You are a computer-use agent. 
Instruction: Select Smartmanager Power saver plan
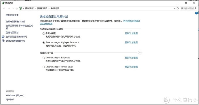[44, 67]
